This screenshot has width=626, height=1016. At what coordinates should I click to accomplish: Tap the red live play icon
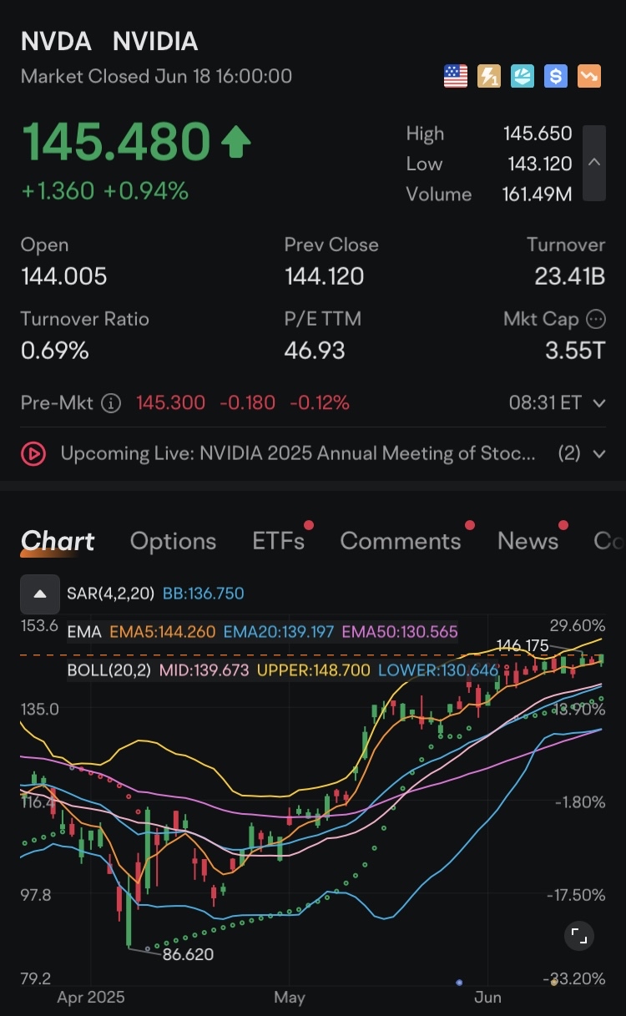coord(33,454)
